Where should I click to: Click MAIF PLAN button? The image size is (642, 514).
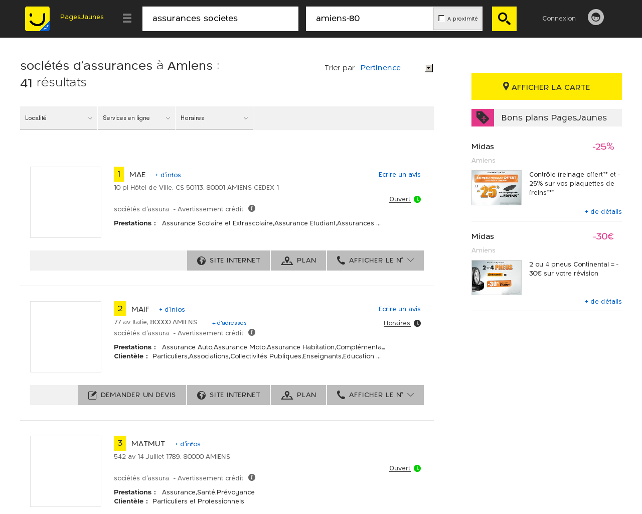(x=298, y=395)
